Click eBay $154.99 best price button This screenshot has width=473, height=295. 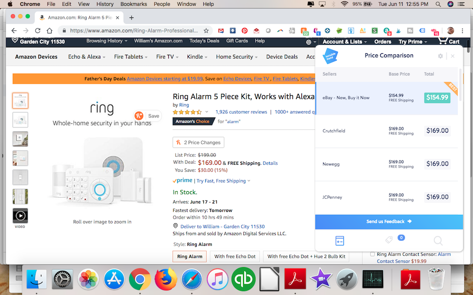click(x=437, y=98)
